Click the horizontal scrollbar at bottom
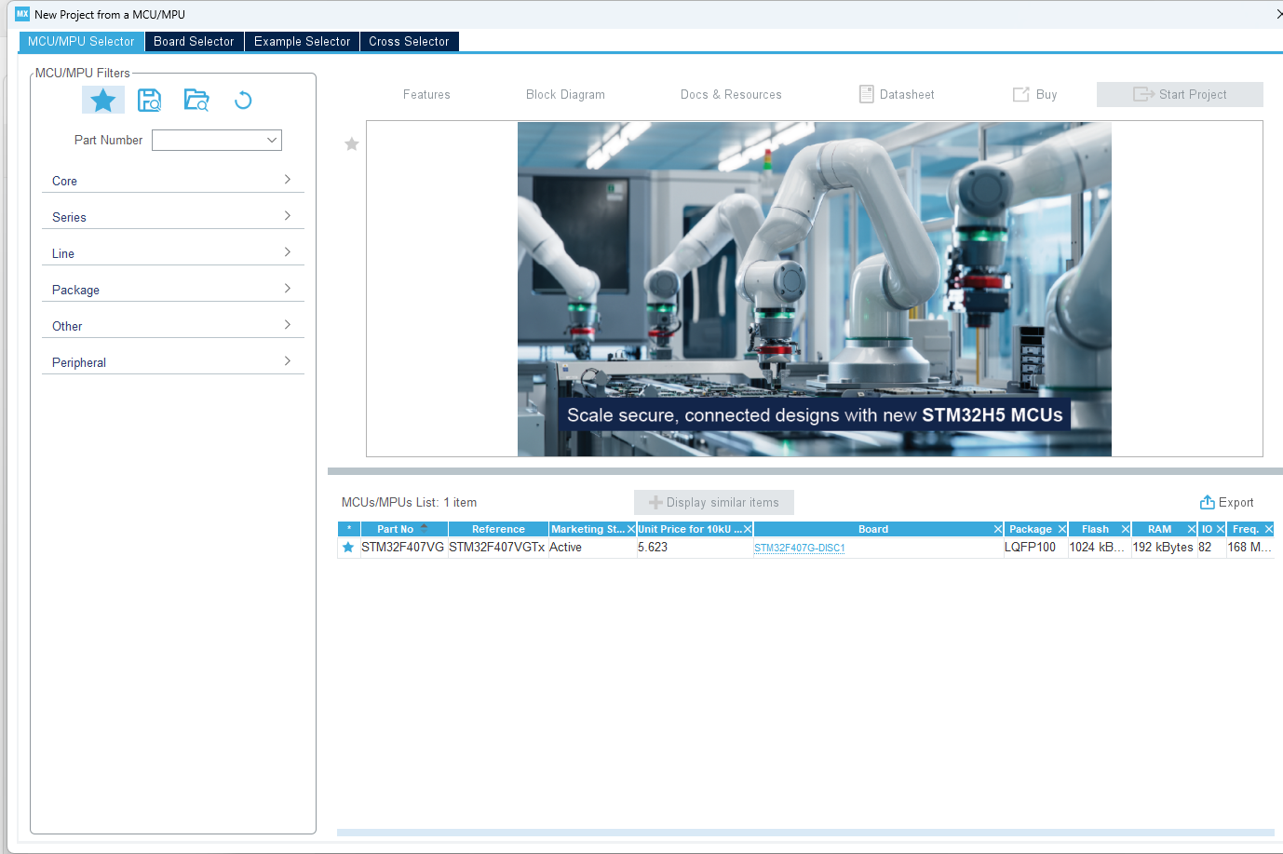The width and height of the screenshot is (1283, 854). pyautogui.click(x=805, y=833)
